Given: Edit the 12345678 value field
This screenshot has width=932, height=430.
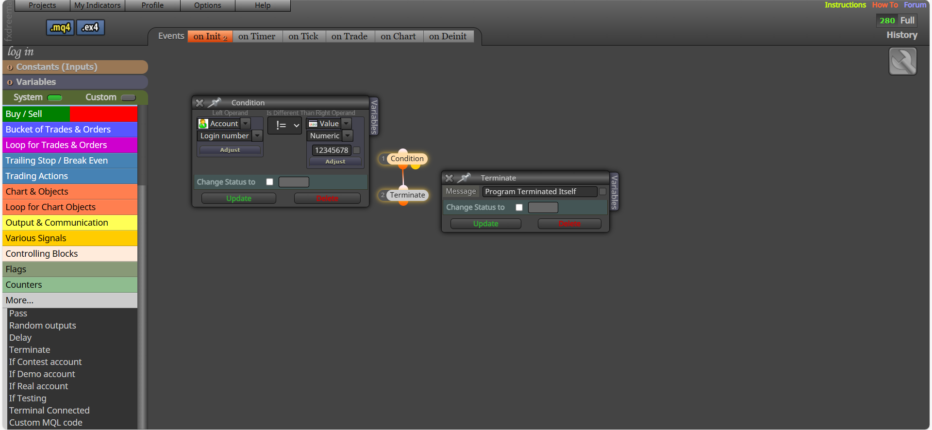Looking at the screenshot, I should pyautogui.click(x=331, y=150).
